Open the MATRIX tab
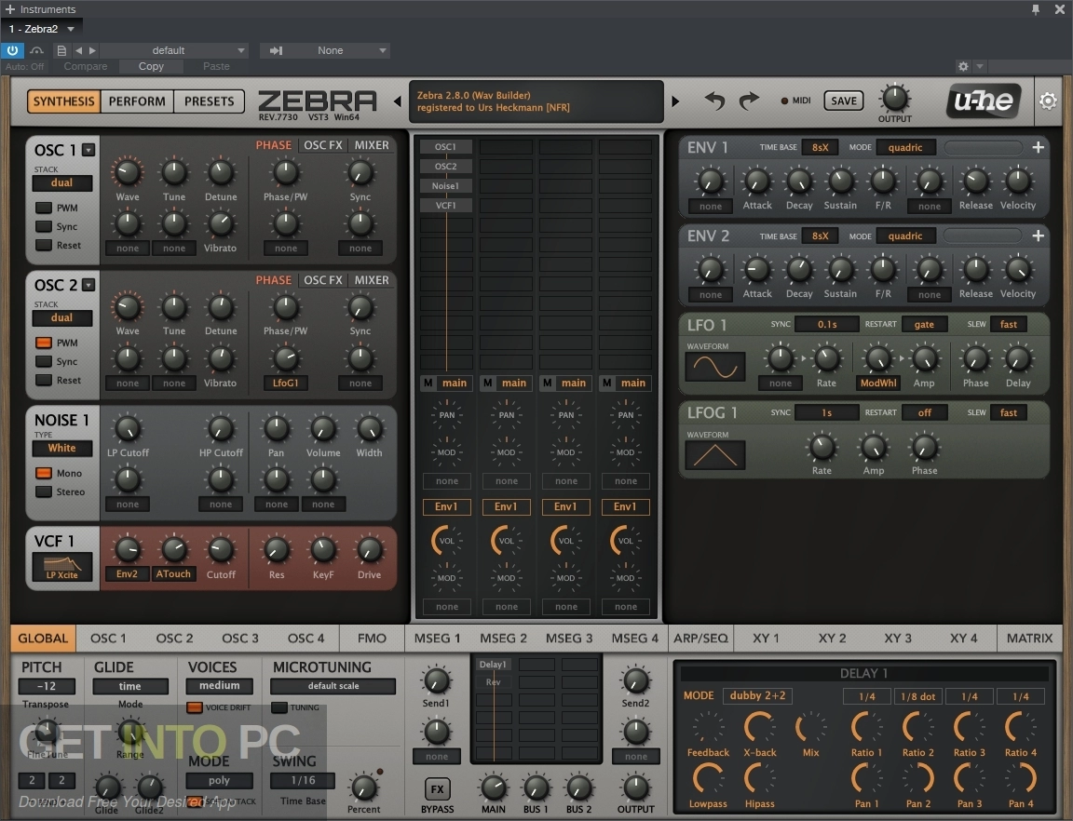The width and height of the screenshot is (1073, 821). (1029, 638)
